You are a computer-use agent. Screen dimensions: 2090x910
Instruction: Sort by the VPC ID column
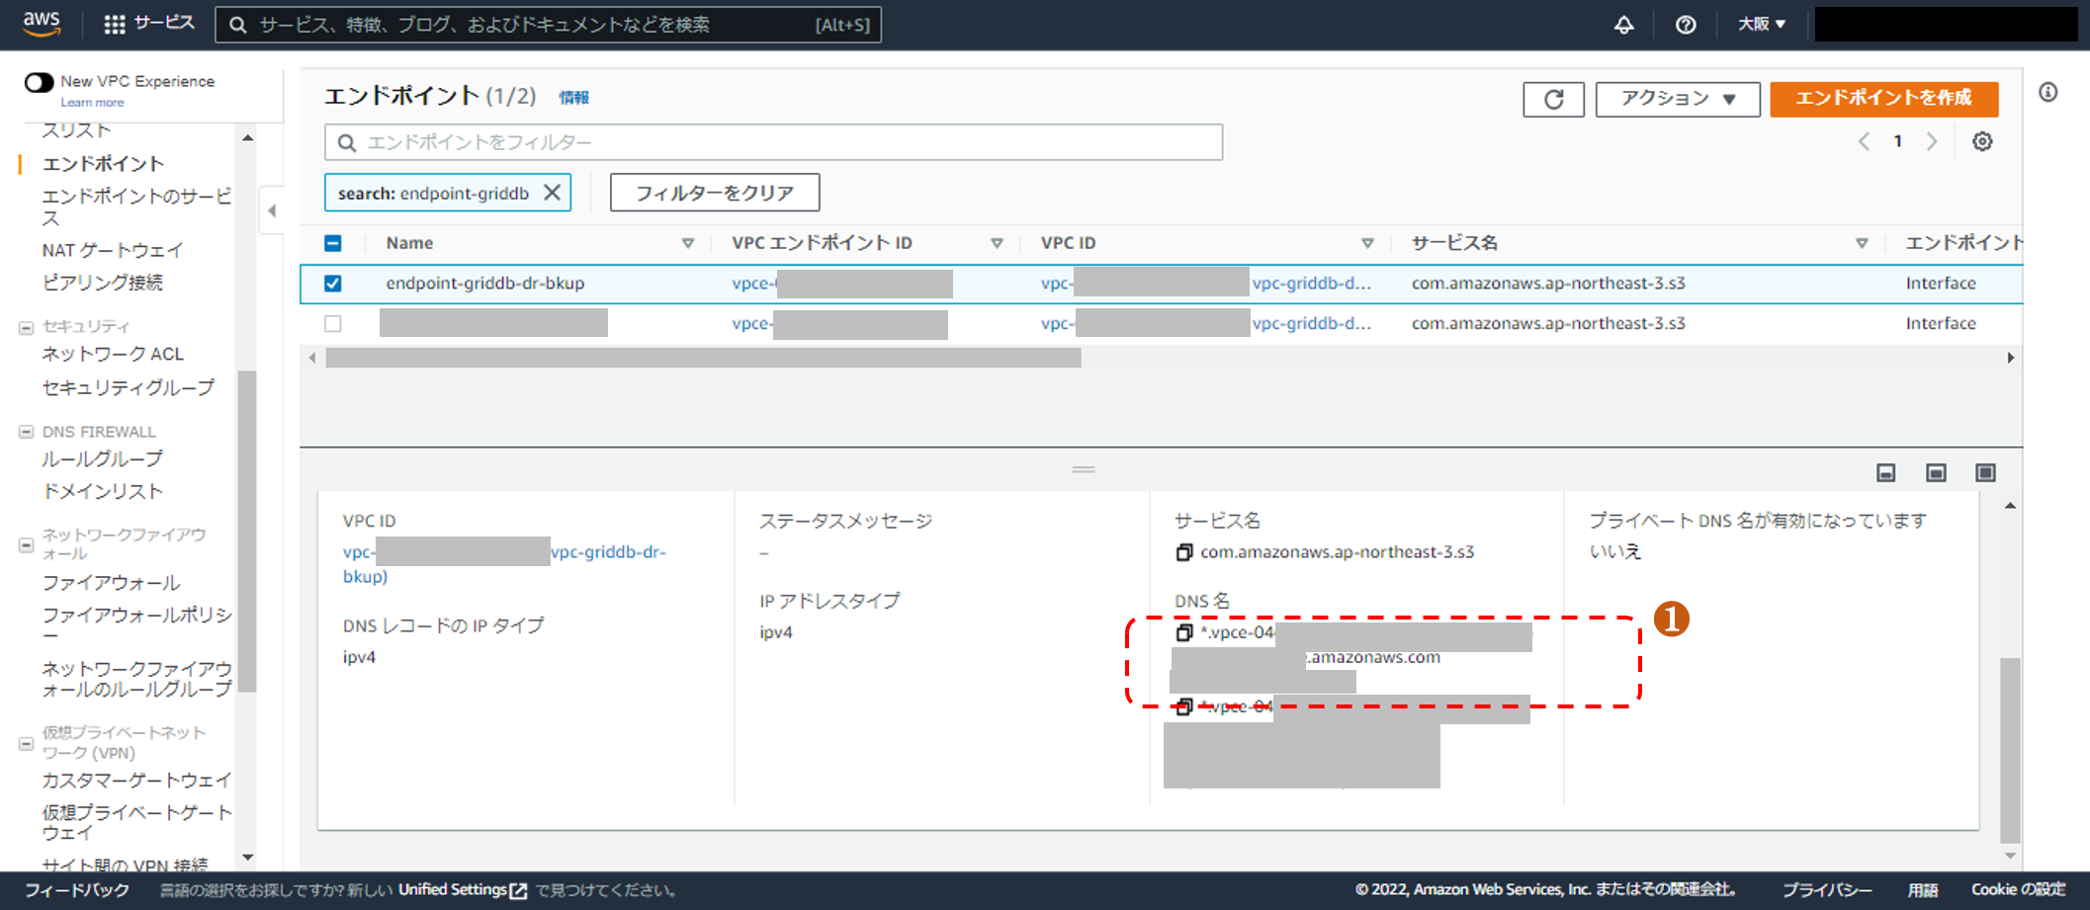(x=1367, y=243)
